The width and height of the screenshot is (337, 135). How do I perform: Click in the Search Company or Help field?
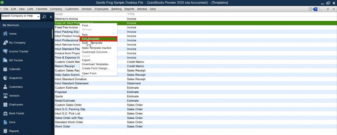[19, 17]
